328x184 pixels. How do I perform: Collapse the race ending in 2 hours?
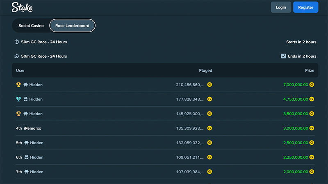165,56
